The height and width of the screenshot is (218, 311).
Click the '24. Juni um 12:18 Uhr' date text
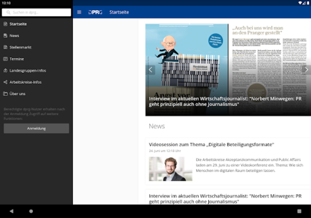click(165, 151)
